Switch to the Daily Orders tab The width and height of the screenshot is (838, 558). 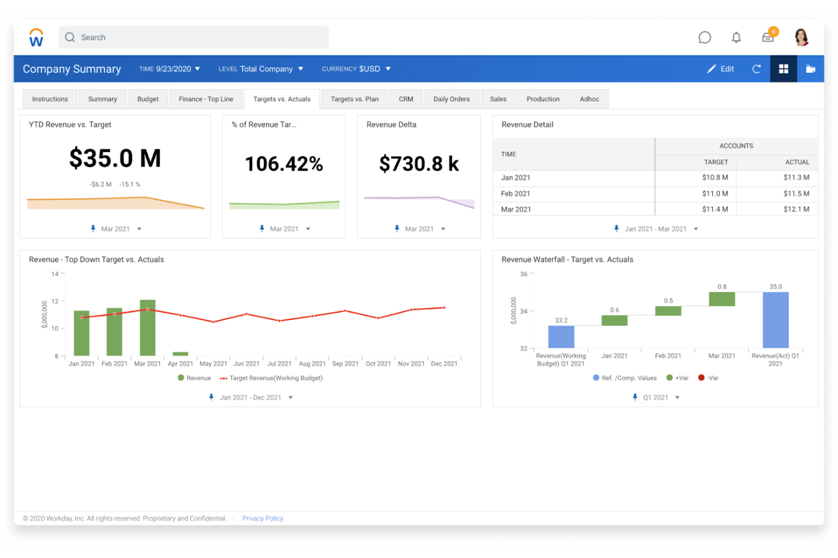tap(451, 98)
